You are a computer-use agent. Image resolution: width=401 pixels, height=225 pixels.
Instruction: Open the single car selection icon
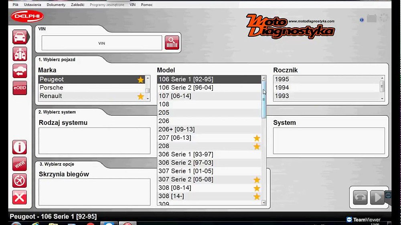tap(20, 37)
